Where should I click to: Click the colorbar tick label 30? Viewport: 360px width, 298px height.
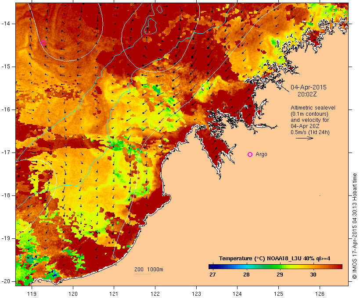click(313, 275)
